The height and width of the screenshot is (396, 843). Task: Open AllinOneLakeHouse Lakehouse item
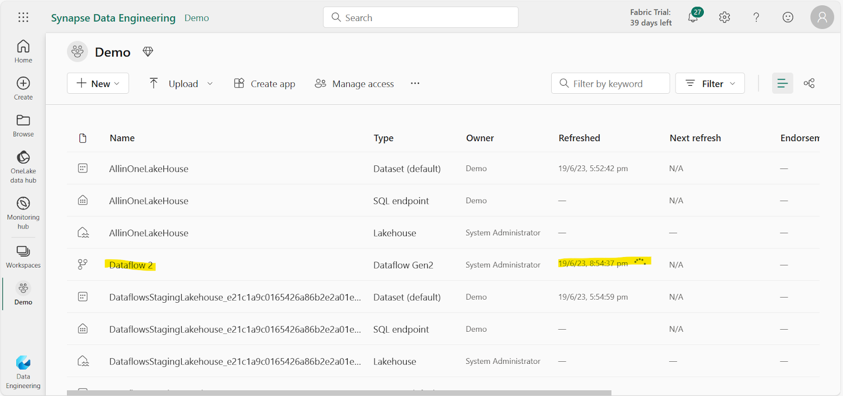point(149,233)
